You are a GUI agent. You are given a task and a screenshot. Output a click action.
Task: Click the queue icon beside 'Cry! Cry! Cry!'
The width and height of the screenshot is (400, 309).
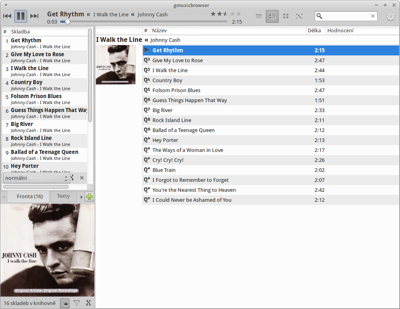click(147, 160)
